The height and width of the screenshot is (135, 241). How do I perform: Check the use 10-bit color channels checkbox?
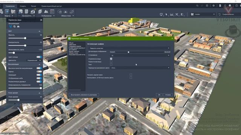131,78
